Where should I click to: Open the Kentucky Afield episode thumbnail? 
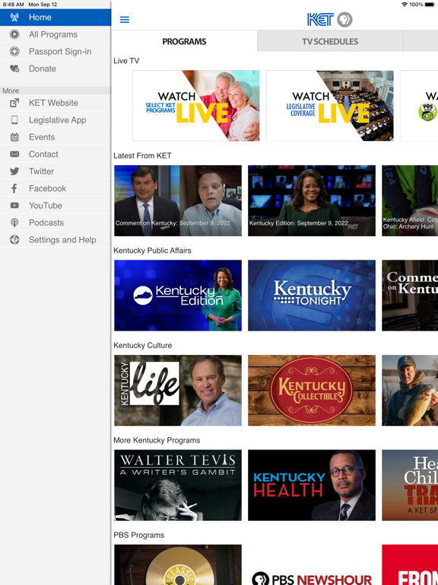point(410,201)
